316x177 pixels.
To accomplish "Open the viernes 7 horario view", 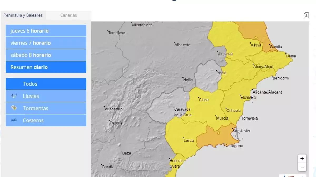I will (46, 43).
